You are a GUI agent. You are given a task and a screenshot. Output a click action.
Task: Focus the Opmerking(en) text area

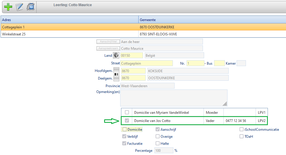tap(174, 97)
